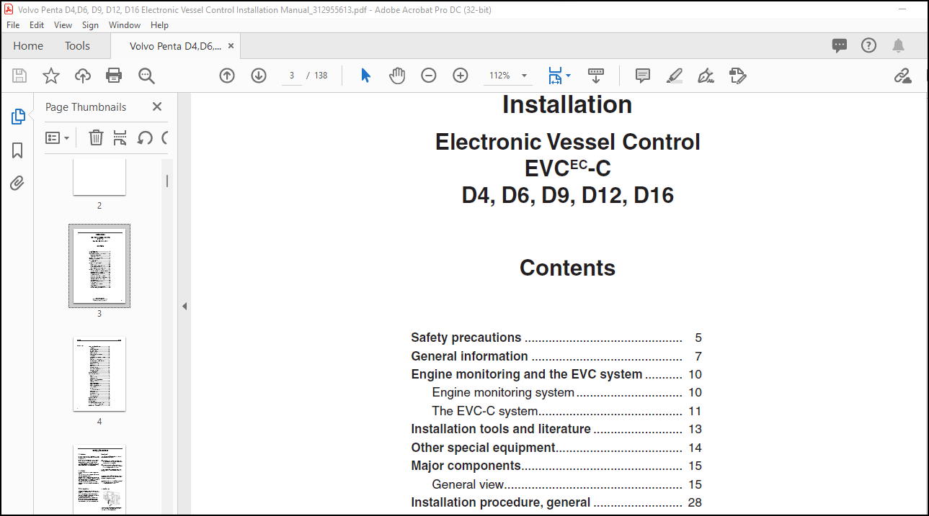Select the Highlight text tool
This screenshot has width=929, height=516.
[675, 76]
